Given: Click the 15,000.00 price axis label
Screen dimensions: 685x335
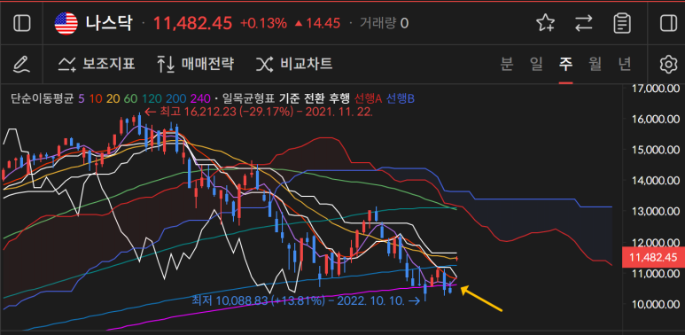Looking at the screenshot, I should [656, 150].
